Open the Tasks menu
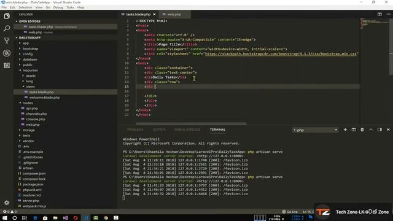 [70, 7]
